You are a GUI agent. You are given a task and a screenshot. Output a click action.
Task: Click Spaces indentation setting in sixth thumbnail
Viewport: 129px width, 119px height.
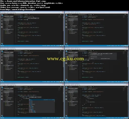[113, 118]
